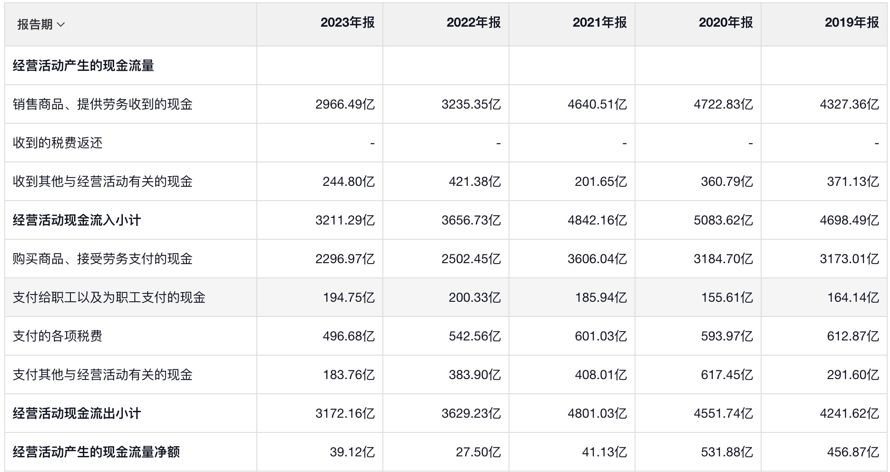Screen dimensions: 890x472
Task: Click the 收到其他与经营活动有关的现金 row label
Action: 103,182
